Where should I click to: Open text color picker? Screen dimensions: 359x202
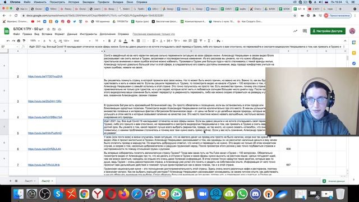[126, 41]
